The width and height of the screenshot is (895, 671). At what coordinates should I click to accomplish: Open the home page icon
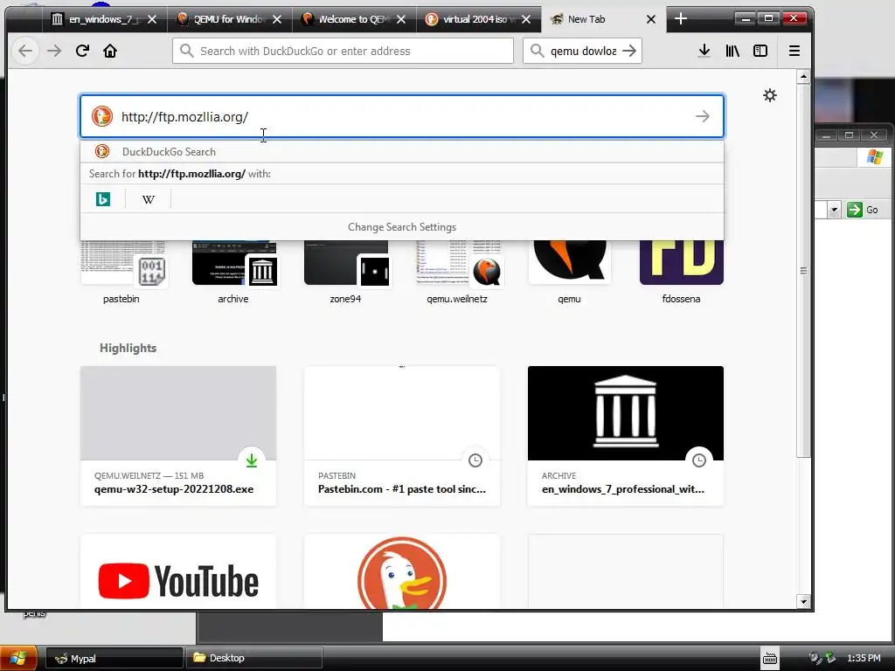110,51
